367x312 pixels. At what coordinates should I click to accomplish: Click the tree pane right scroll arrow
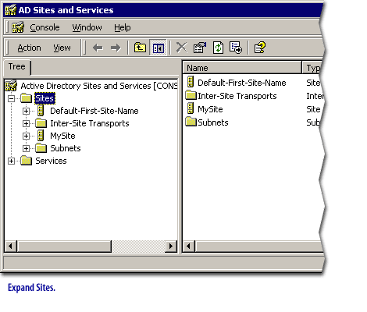[x=170, y=246]
